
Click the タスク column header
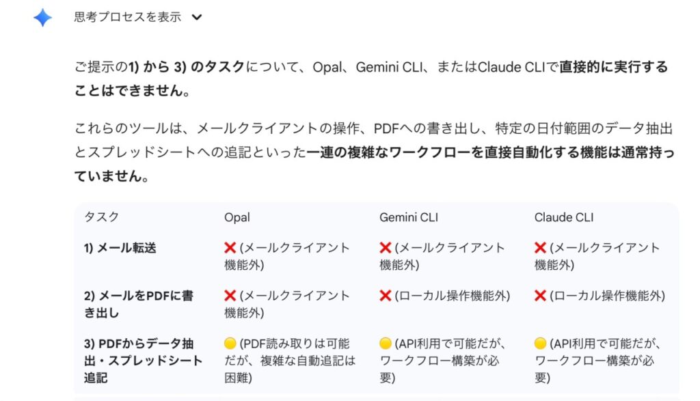click(101, 217)
